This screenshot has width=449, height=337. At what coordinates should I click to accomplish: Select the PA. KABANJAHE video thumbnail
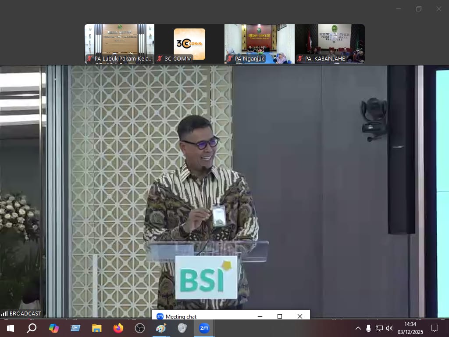[x=330, y=44]
